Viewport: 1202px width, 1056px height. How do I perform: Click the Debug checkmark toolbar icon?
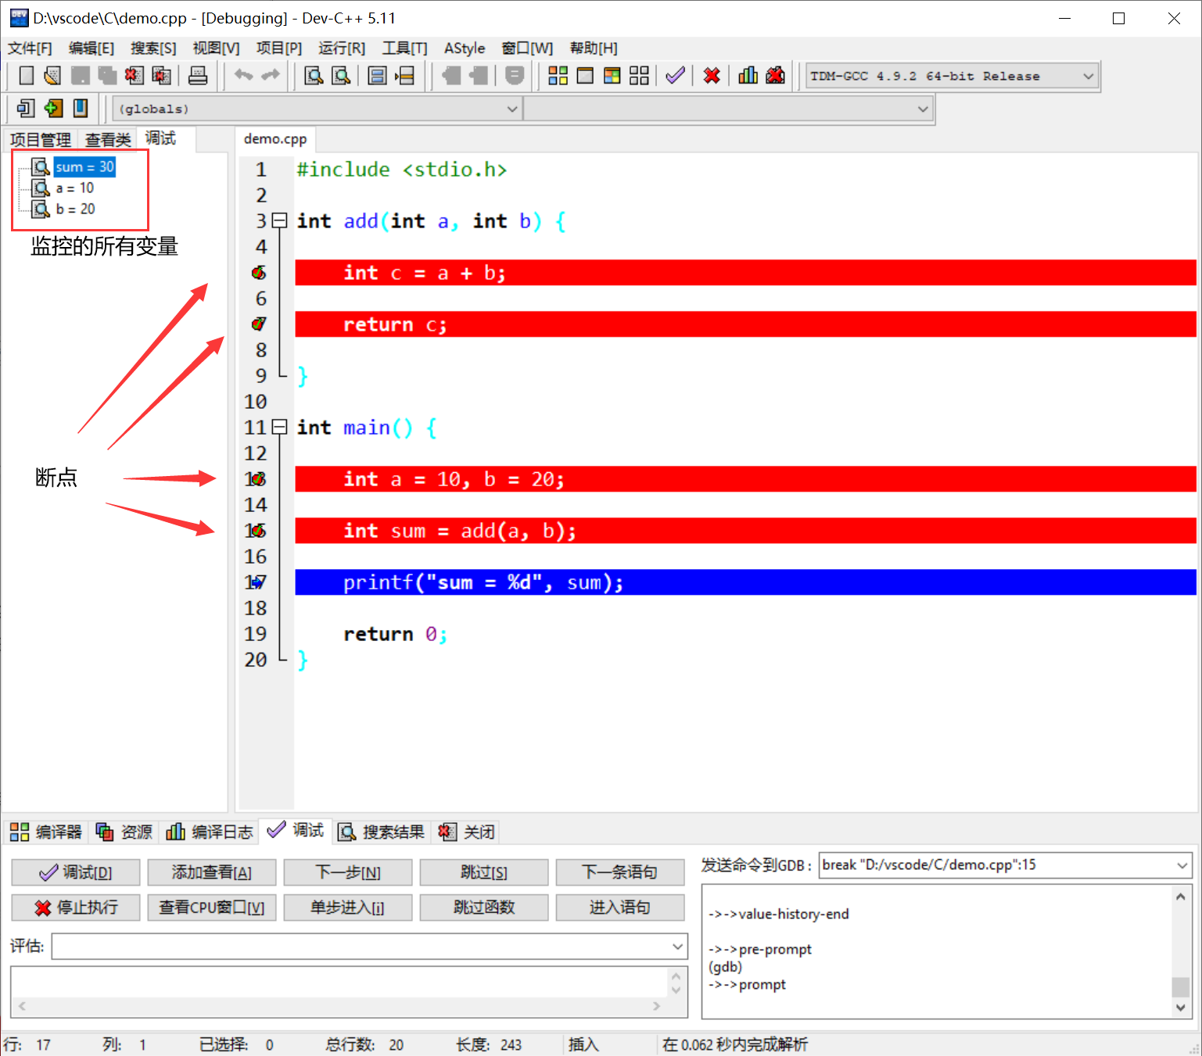[675, 76]
